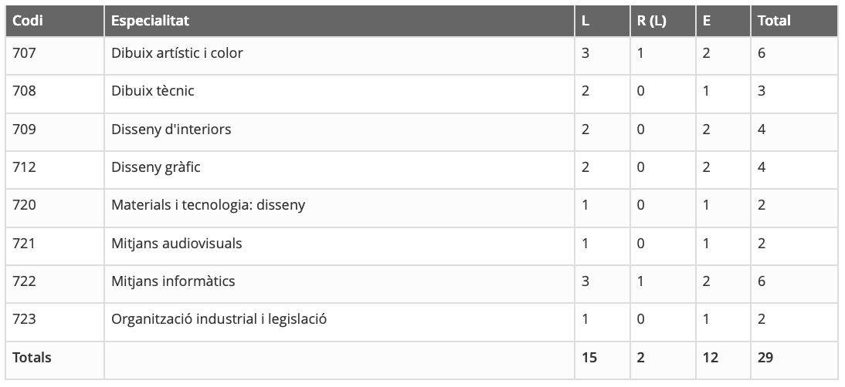This screenshot has width=845, height=387.
Task: Select the Totals row label
Action: tap(32, 357)
